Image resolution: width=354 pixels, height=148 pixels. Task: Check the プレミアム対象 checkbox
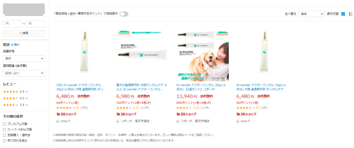(x=4, y=124)
